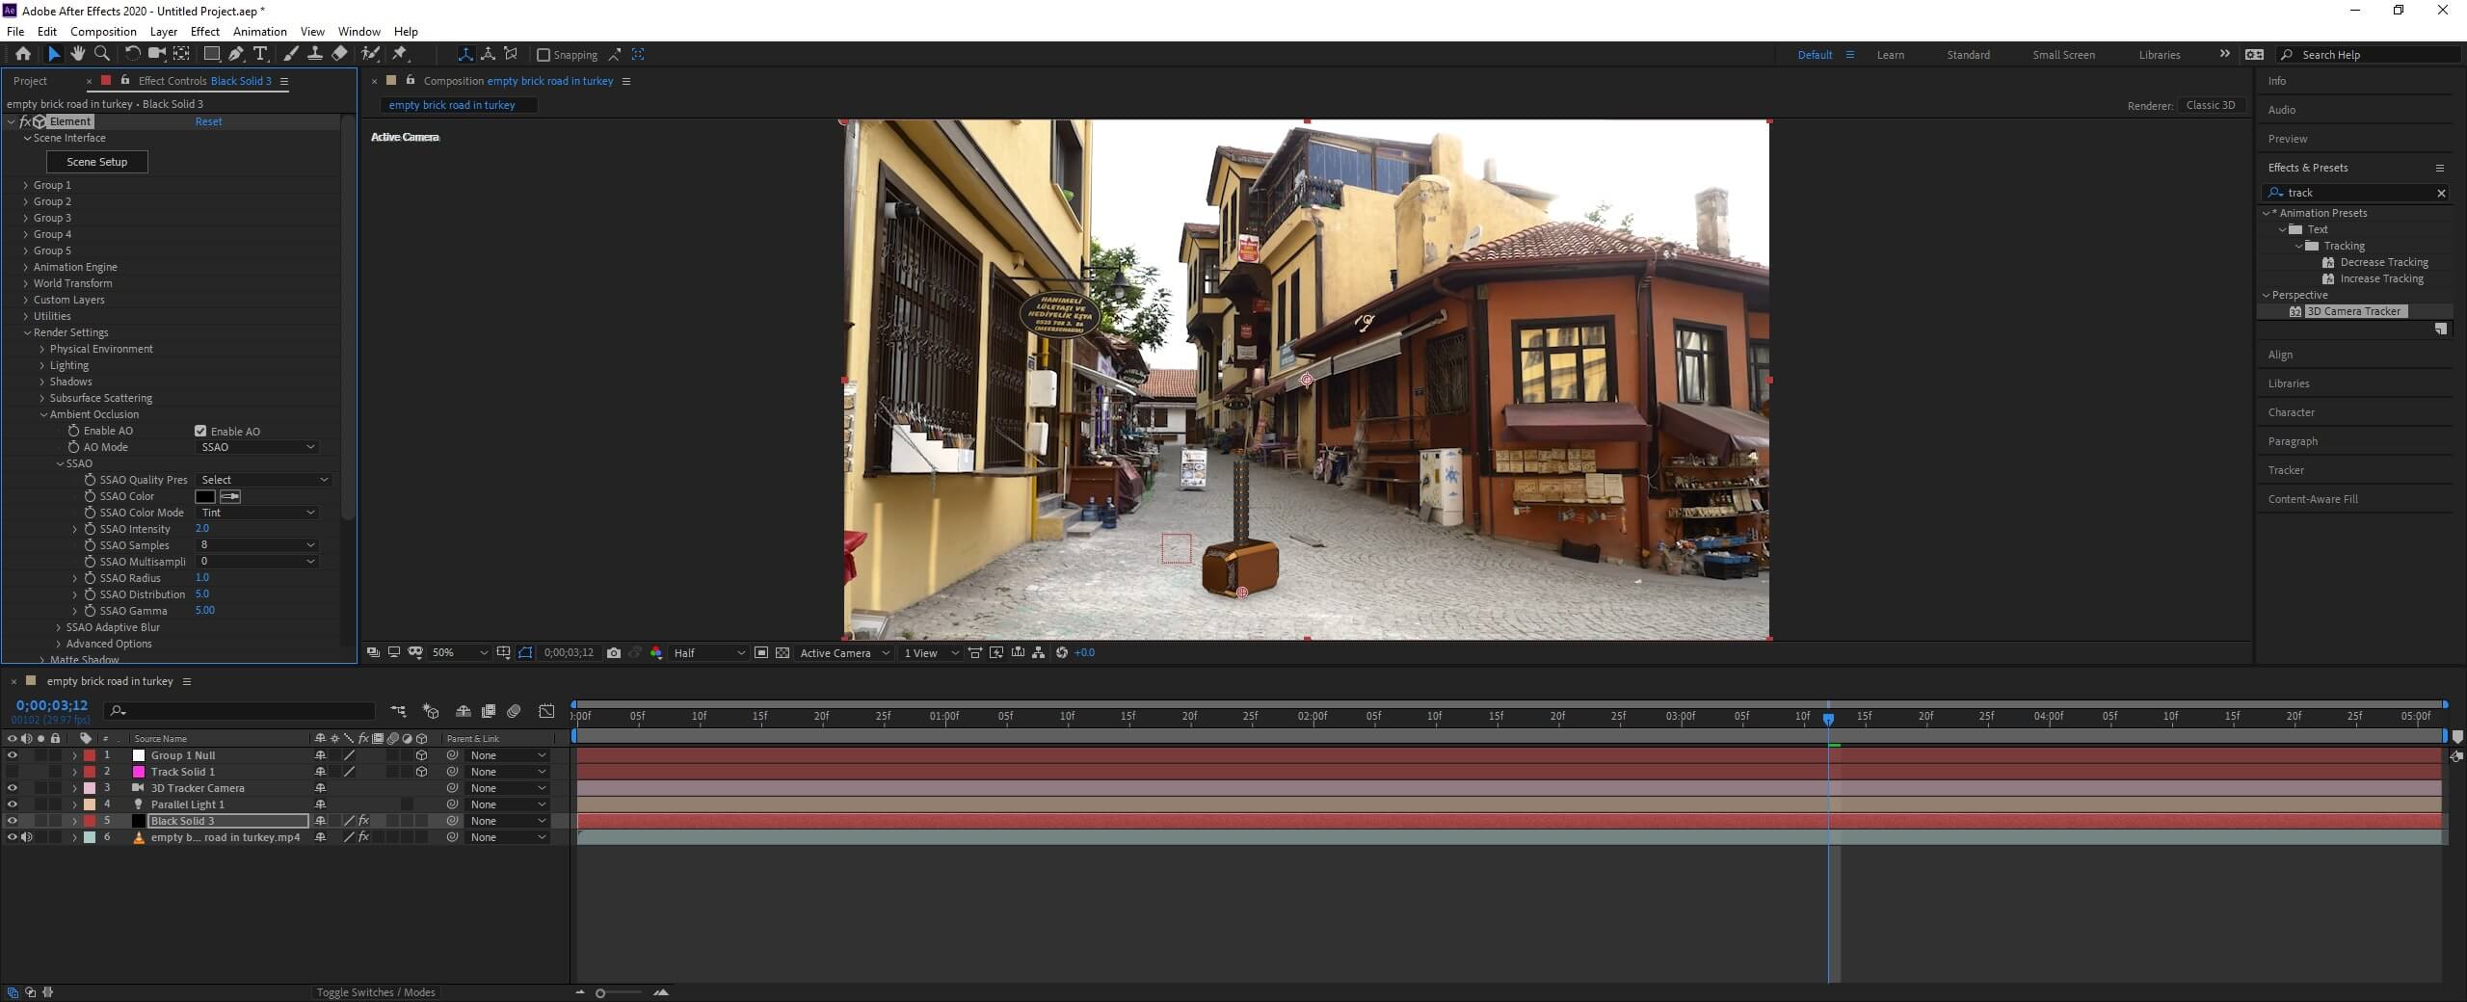Open the Half resolution dropdown
The height and width of the screenshot is (1002, 2467).
[709, 653]
